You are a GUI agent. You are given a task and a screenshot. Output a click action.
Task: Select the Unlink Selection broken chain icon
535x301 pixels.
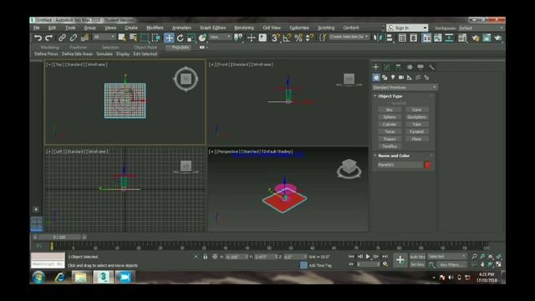[73, 38]
